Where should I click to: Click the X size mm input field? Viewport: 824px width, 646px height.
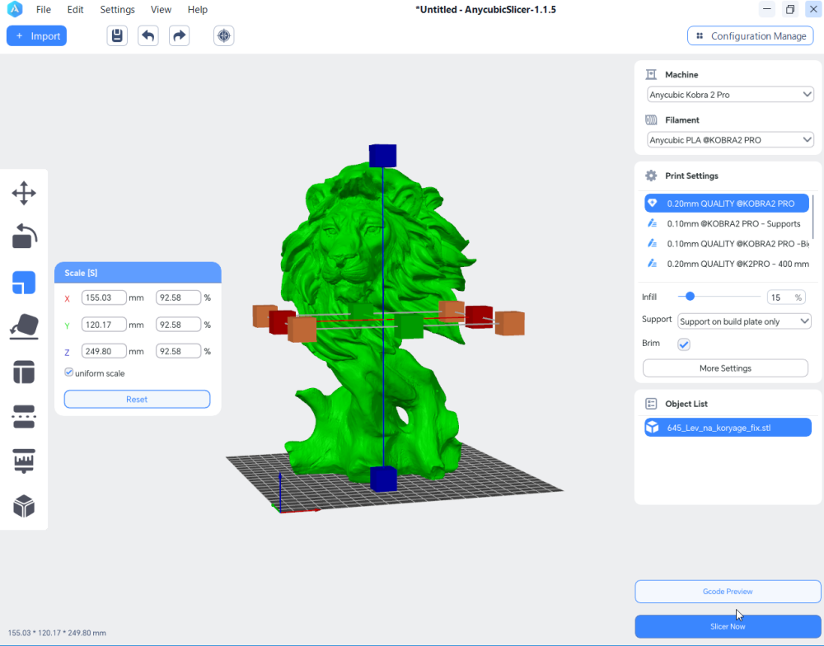(104, 297)
